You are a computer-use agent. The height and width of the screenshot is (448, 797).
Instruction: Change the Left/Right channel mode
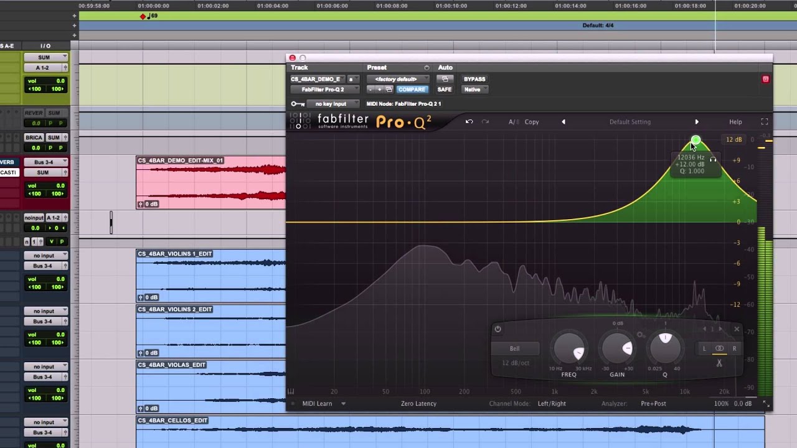point(552,404)
